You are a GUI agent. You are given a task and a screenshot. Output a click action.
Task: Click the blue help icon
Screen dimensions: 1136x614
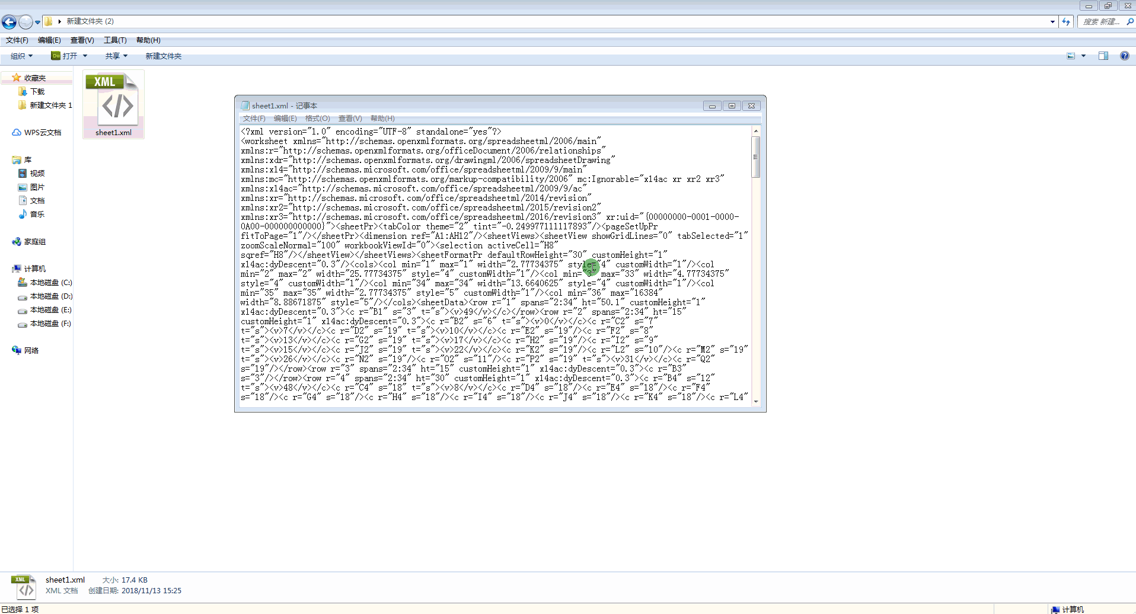click(x=1124, y=56)
